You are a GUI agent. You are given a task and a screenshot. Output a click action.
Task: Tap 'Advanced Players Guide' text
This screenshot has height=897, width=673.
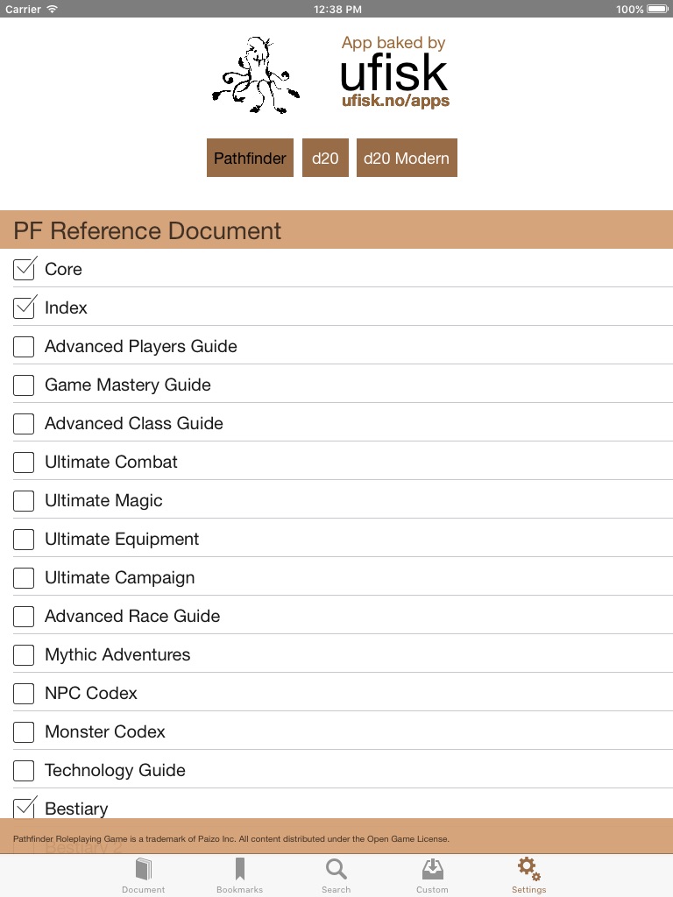(x=141, y=346)
